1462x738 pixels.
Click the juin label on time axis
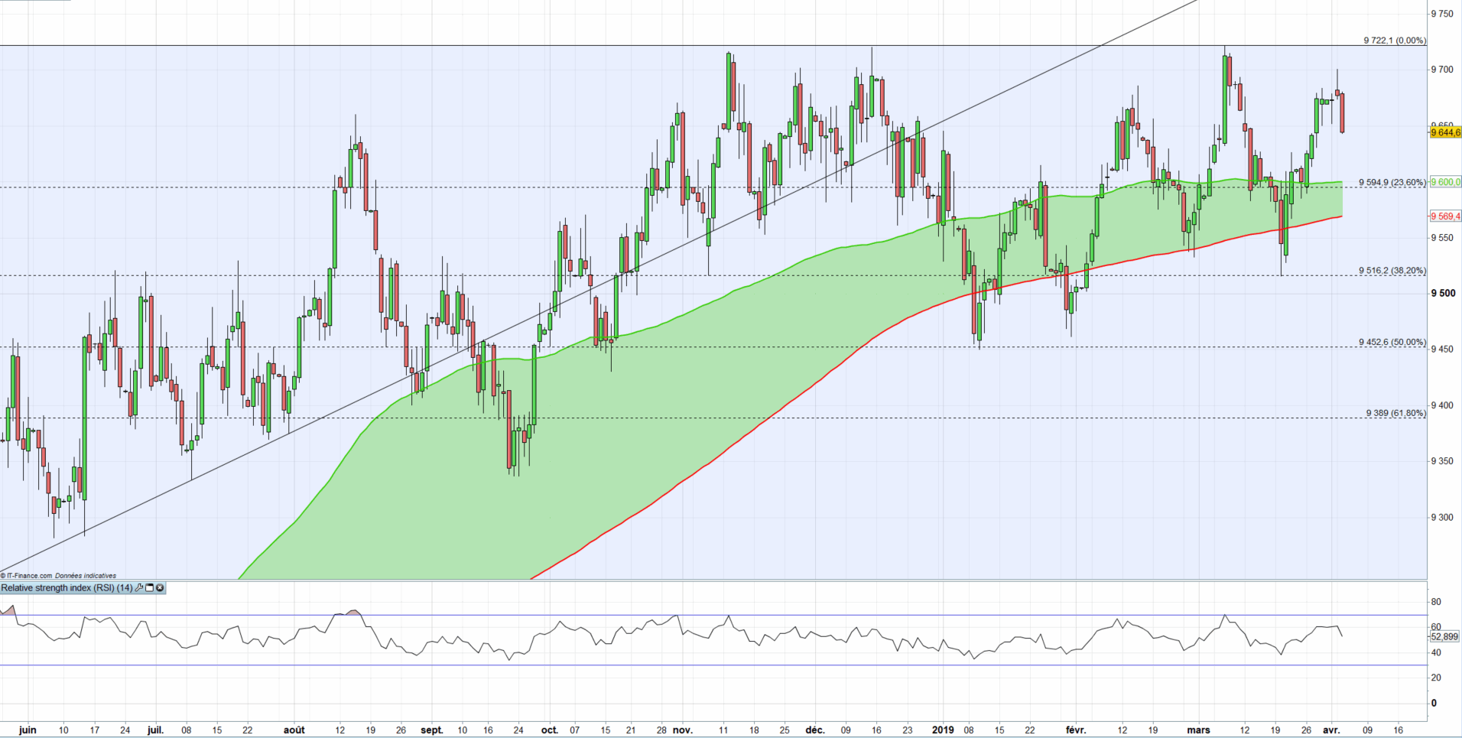pos(28,730)
